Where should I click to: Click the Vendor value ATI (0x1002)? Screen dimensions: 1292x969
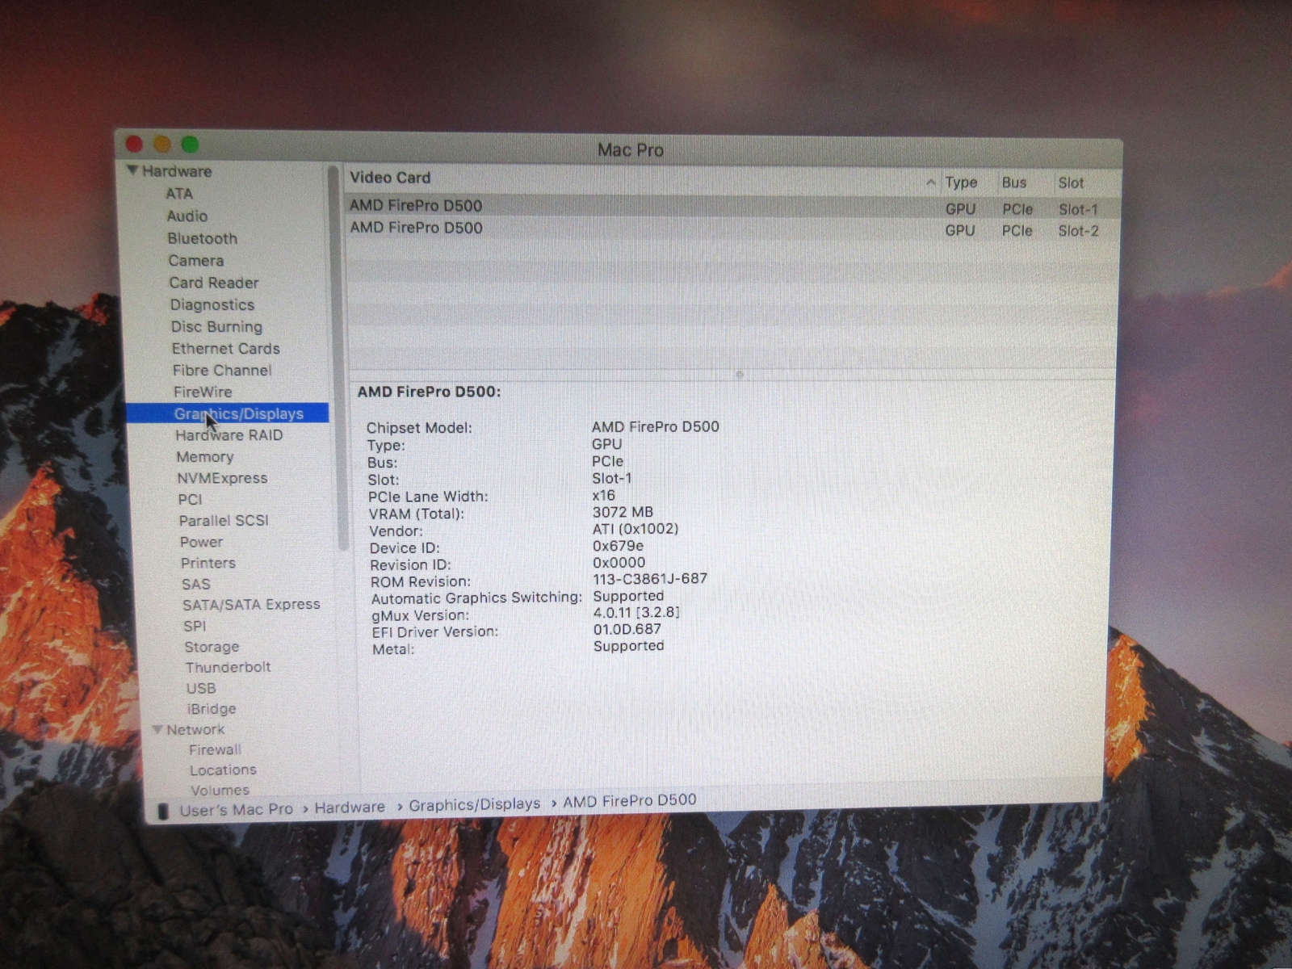[636, 529]
